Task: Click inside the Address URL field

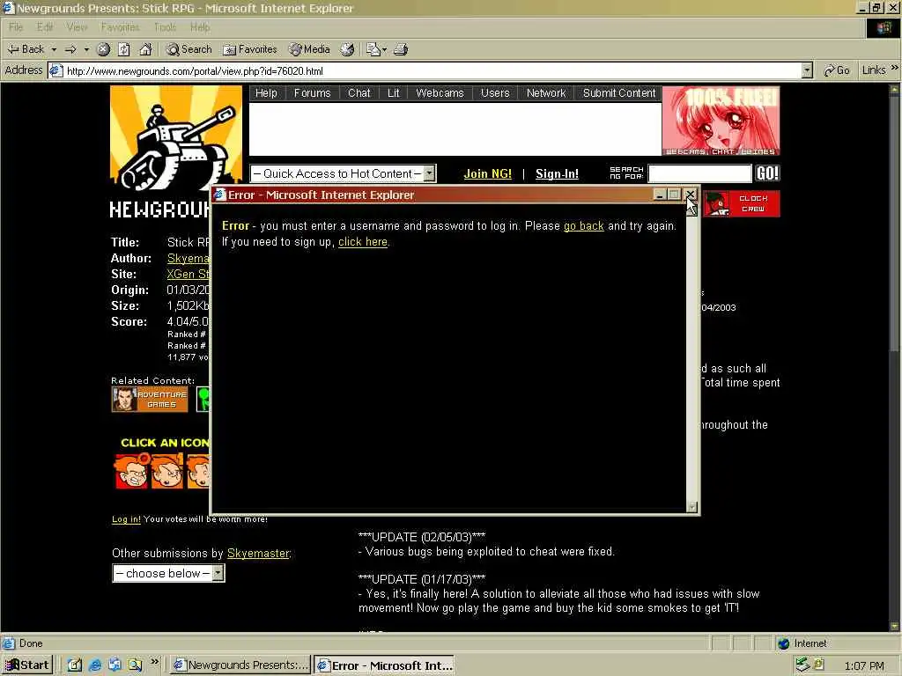Action: (x=425, y=70)
